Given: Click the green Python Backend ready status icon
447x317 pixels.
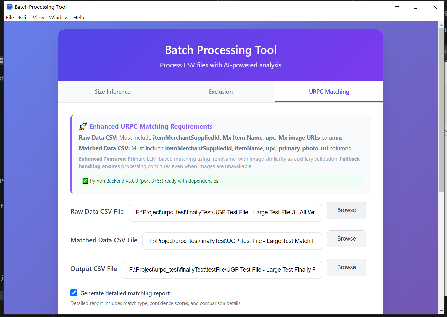Looking at the screenshot, I should click(x=85, y=181).
